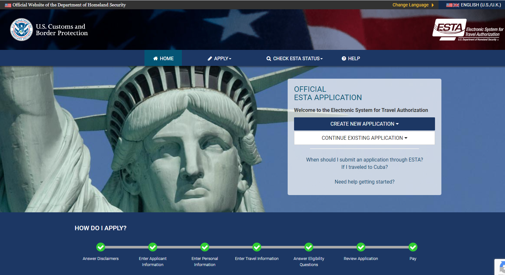The image size is (505, 275).
Task: Click the 'HOW DO I APPLY?' heading
Action: [101, 228]
